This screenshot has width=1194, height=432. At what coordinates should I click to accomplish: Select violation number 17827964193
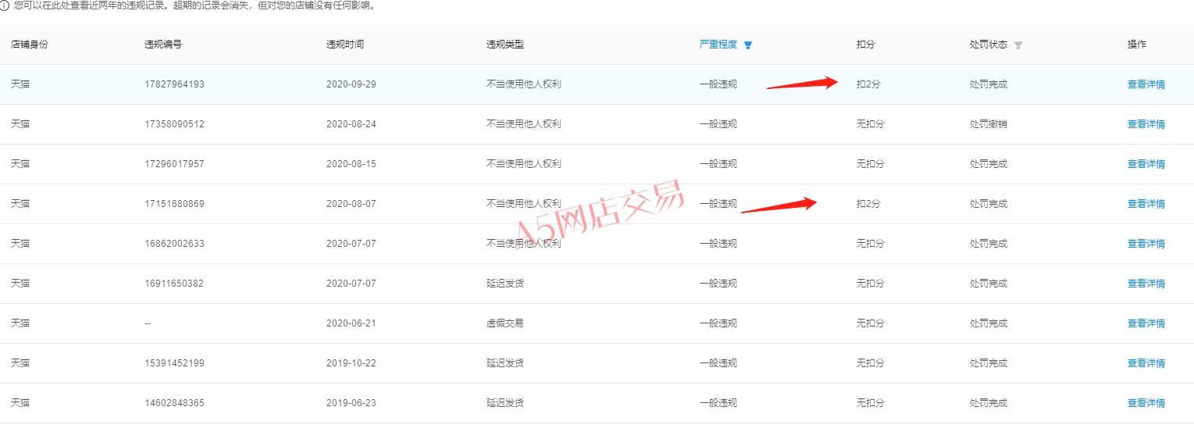pyautogui.click(x=174, y=84)
